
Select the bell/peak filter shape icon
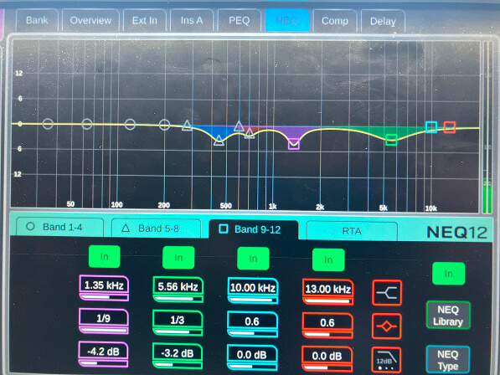[x=387, y=326]
